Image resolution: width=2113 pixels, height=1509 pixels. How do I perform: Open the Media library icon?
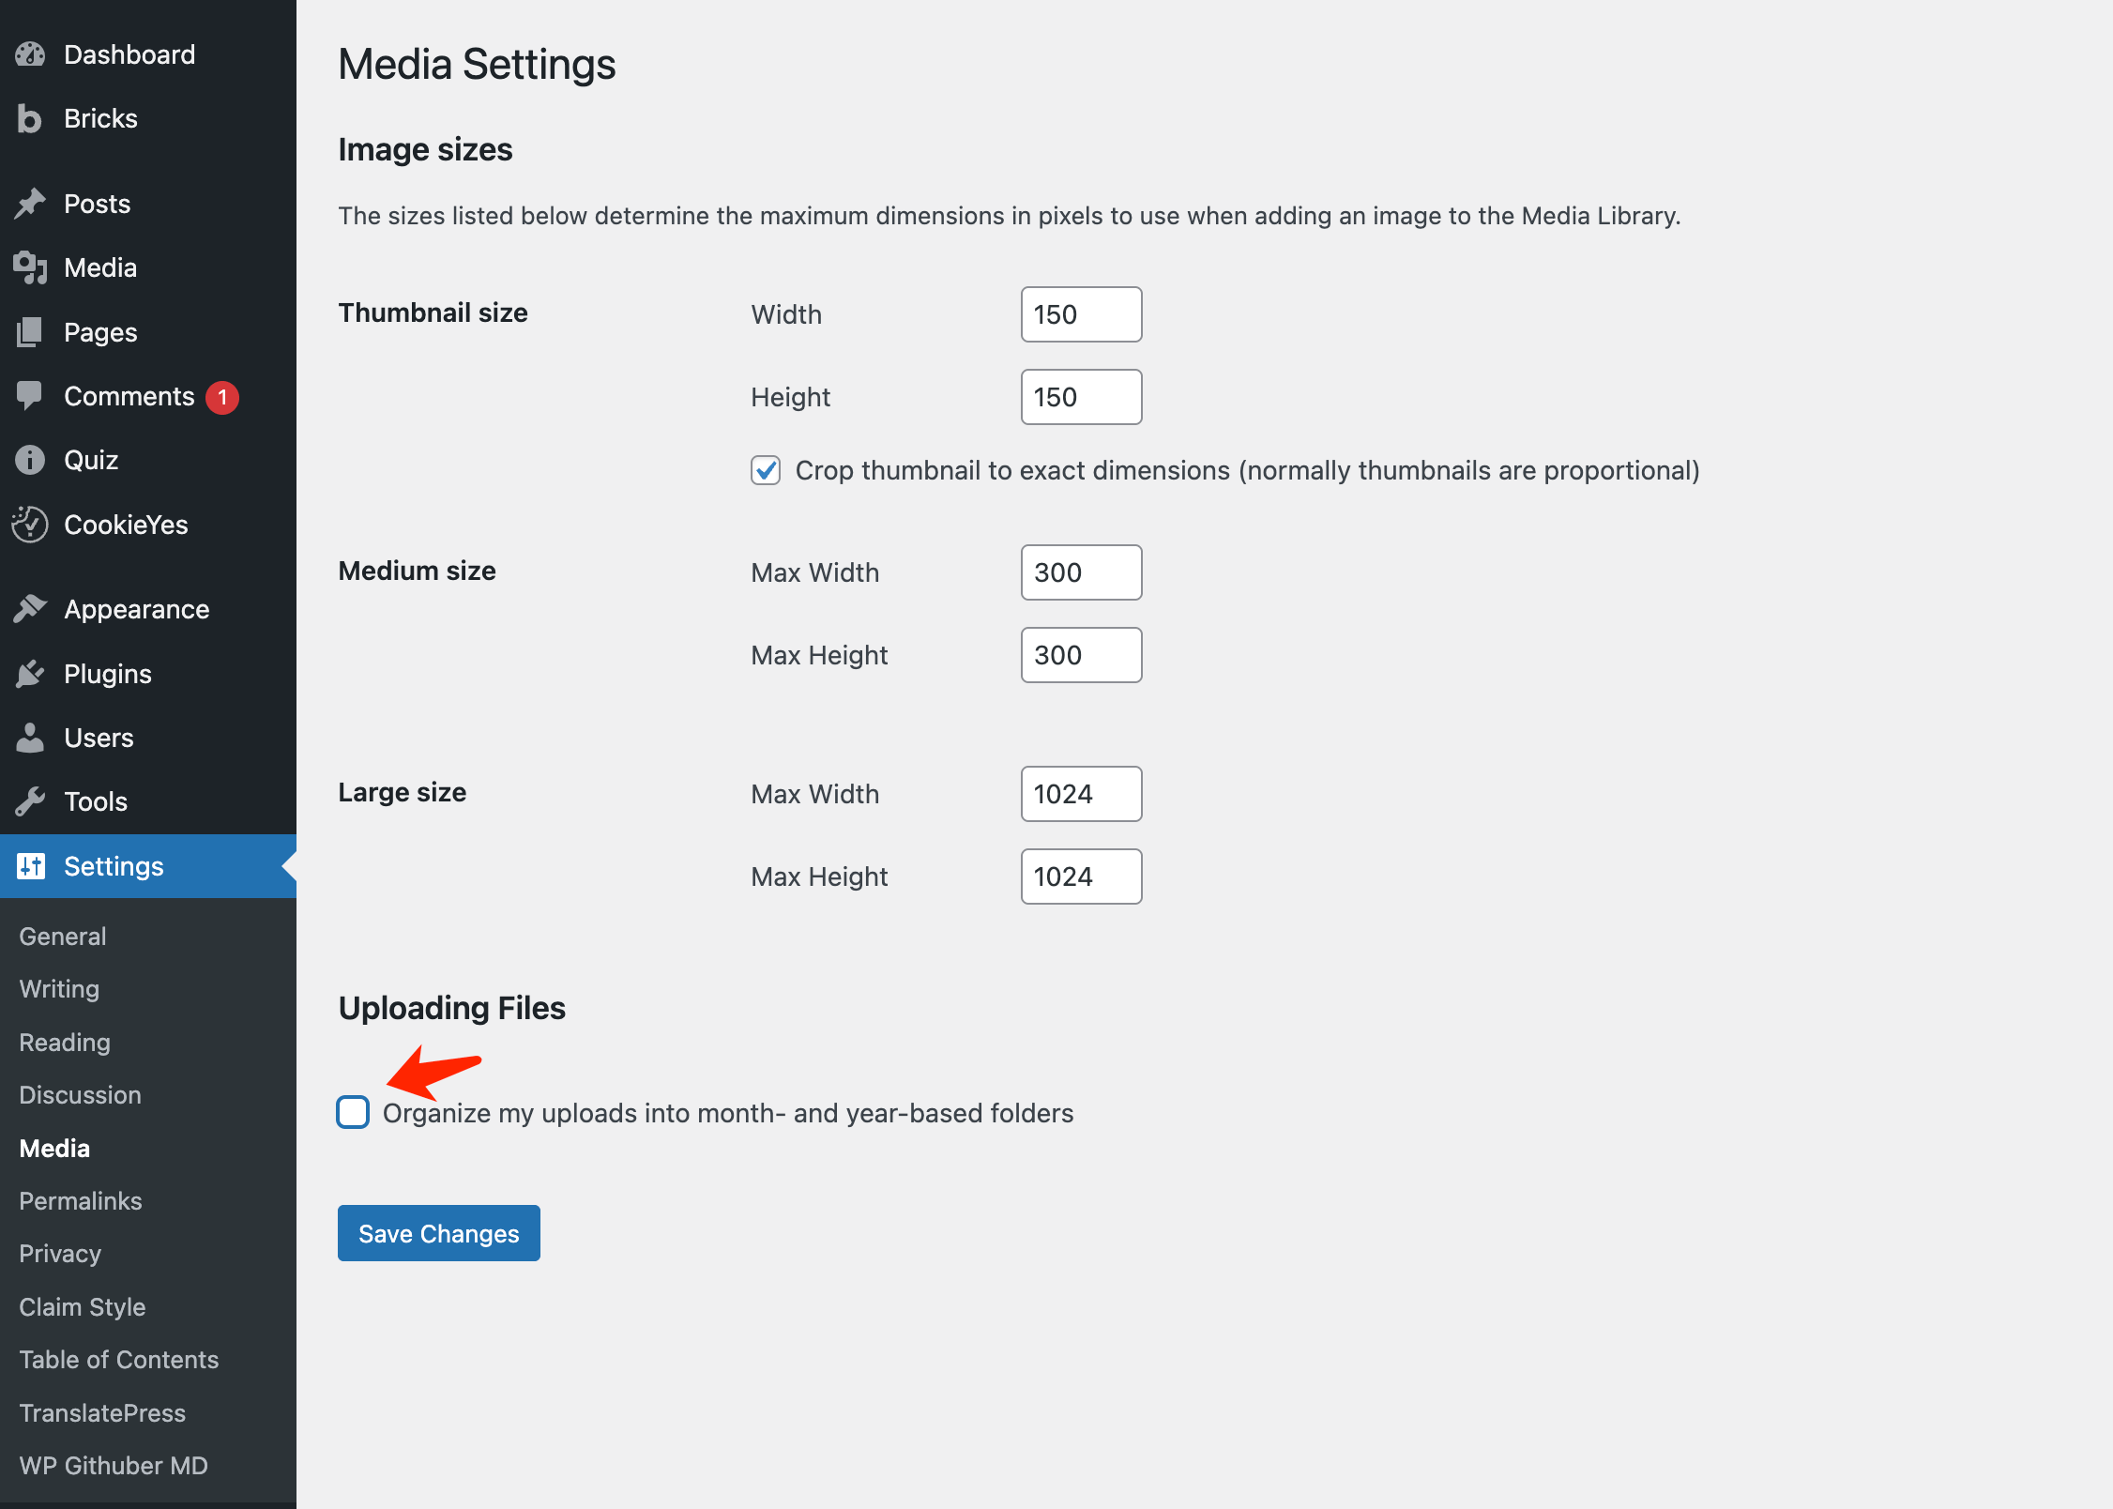coord(31,267)
